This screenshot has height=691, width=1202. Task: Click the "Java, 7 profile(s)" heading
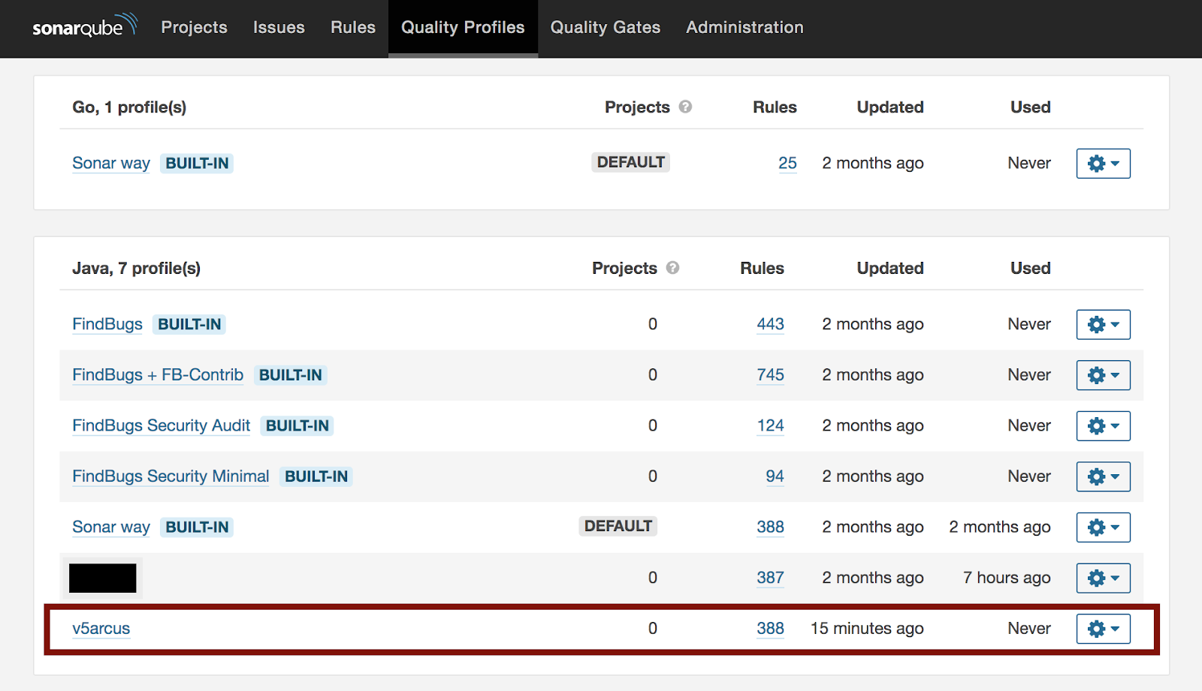click(136, 268)
